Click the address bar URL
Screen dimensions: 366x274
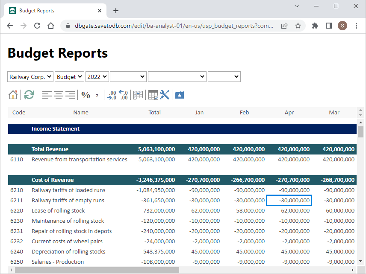click(x=174, y=26)
